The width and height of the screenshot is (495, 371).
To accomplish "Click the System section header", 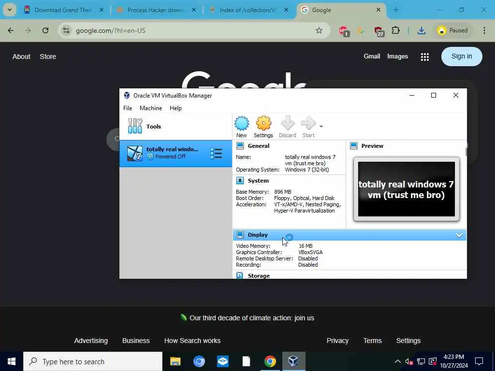I will point(258,181).
